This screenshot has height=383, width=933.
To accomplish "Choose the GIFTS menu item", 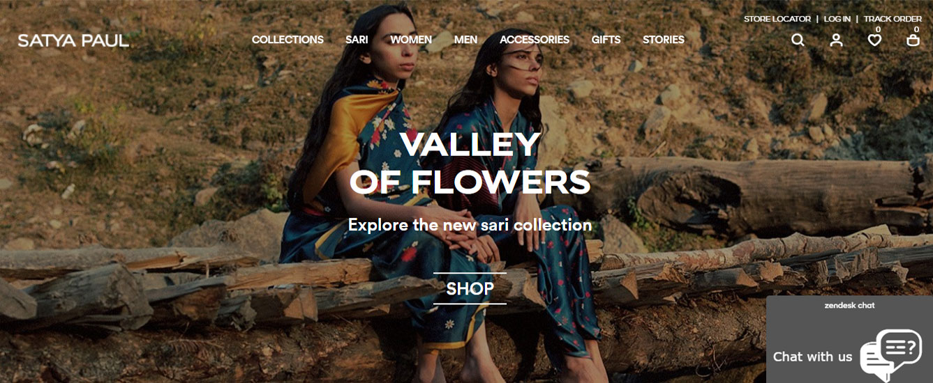I will pyautogui.click(x=606, y=40).
